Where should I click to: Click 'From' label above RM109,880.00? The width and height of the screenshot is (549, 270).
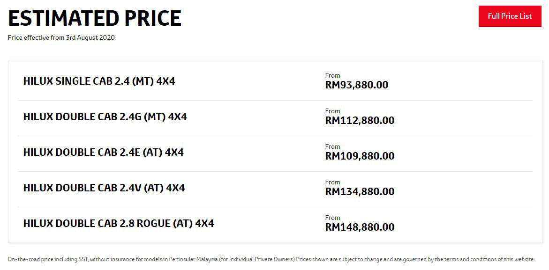(x=332, y=146)
